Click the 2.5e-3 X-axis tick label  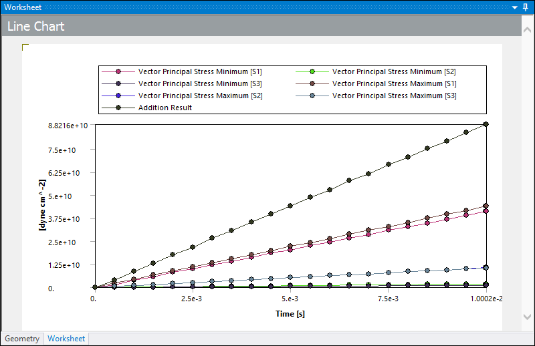click(x=191, y=299)
